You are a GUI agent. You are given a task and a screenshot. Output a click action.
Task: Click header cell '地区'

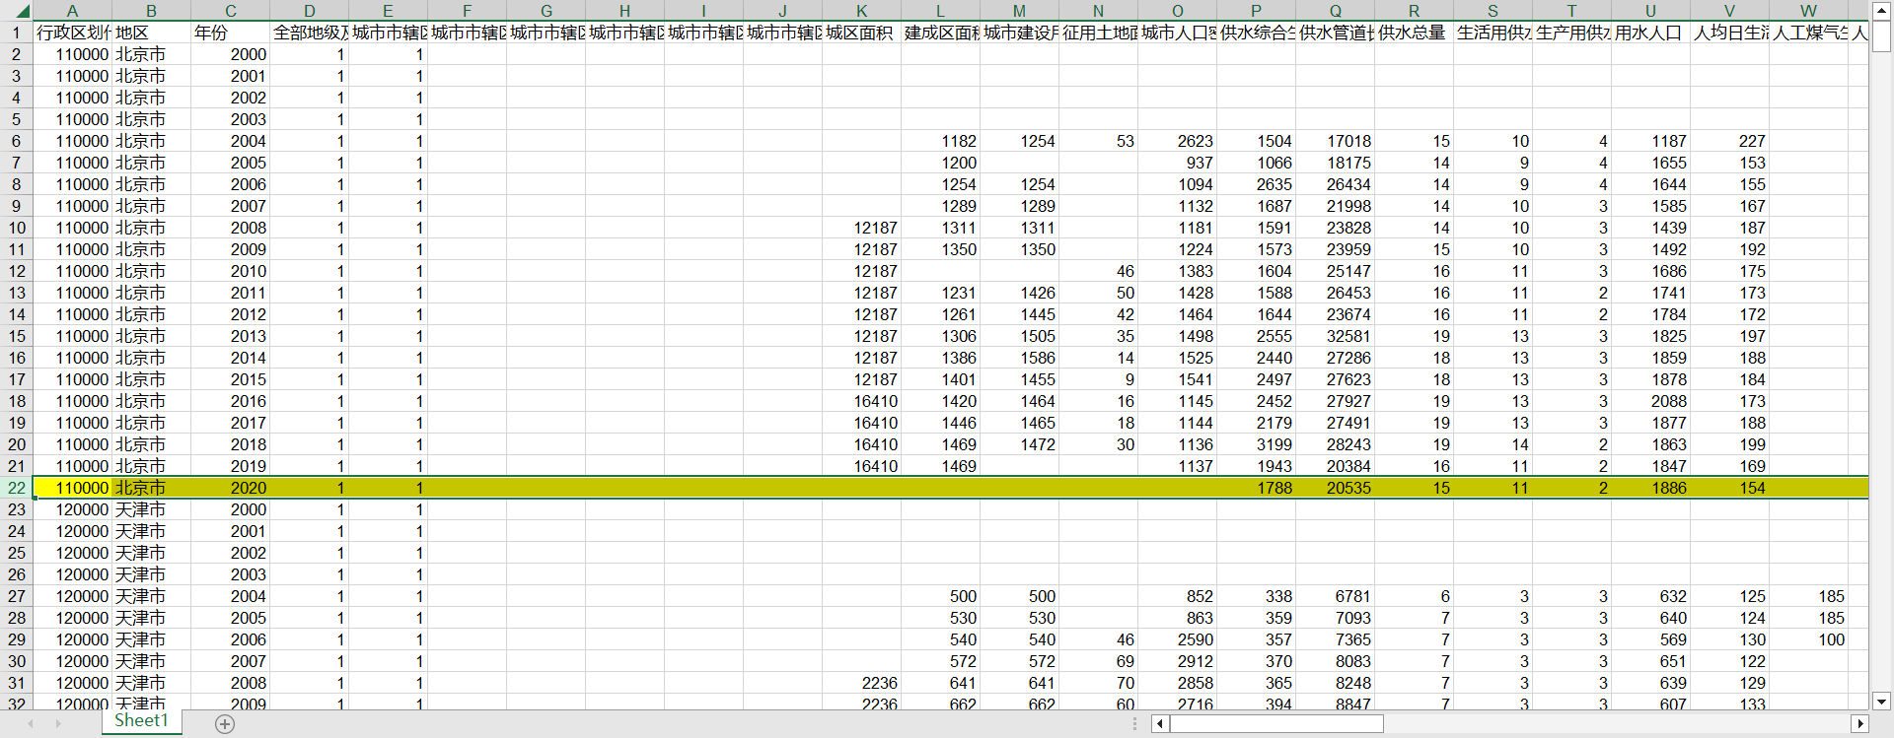(x=151, y=33)
